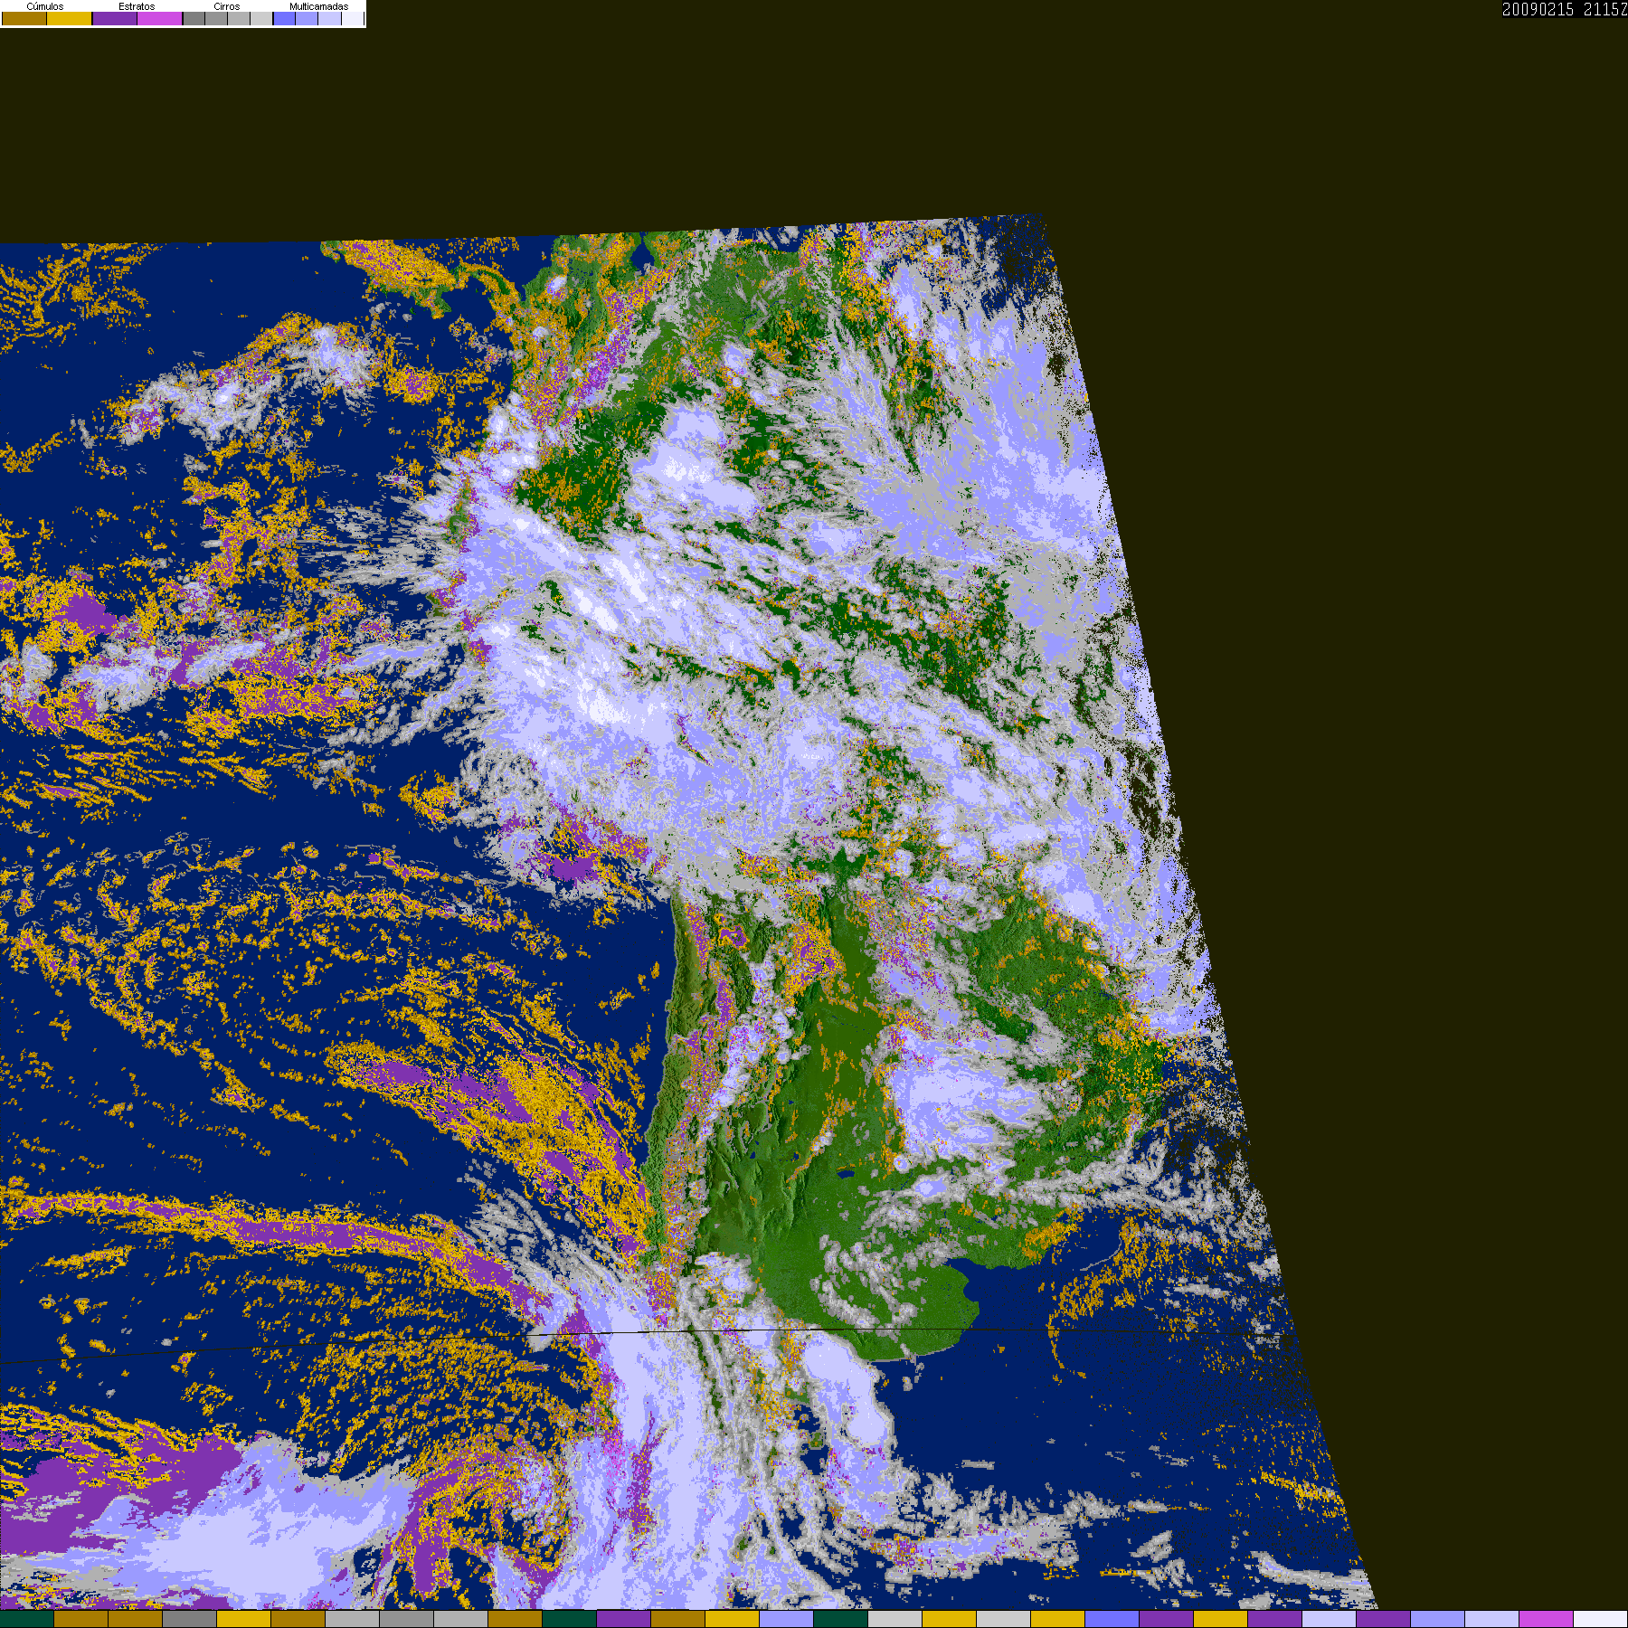Pick the third gray Cirros legend swatch
Image resolution: width=1628 pixels, height=1628 pixels.
pos(239,19)
